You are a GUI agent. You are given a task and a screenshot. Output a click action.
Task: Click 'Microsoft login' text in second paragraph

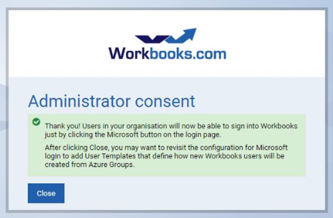166,151
